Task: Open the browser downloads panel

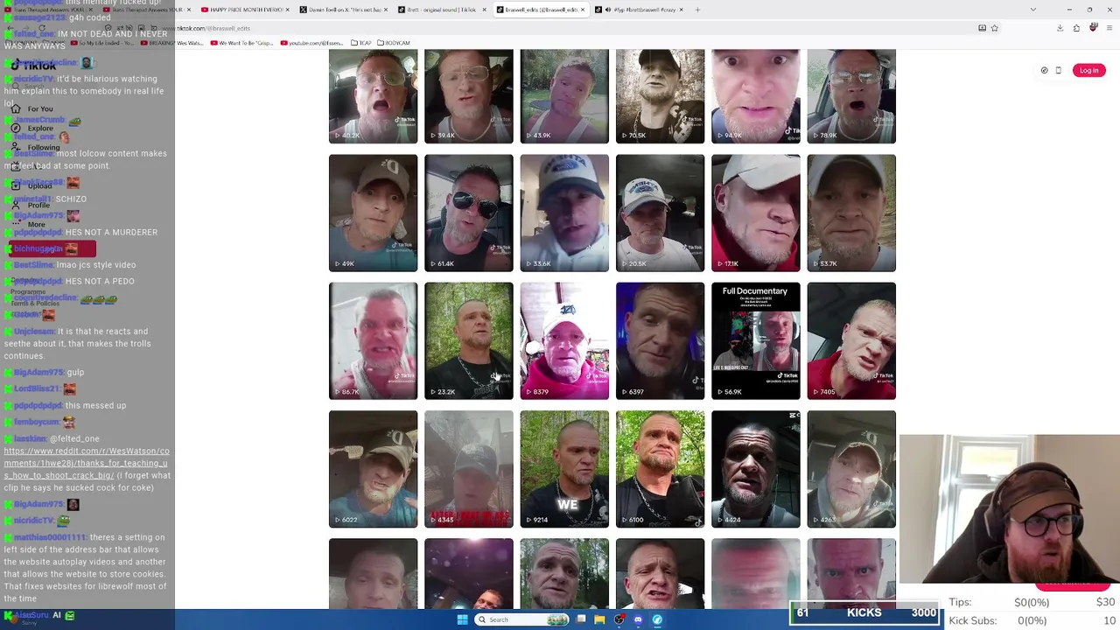Action: click(x=1060, y=28)
